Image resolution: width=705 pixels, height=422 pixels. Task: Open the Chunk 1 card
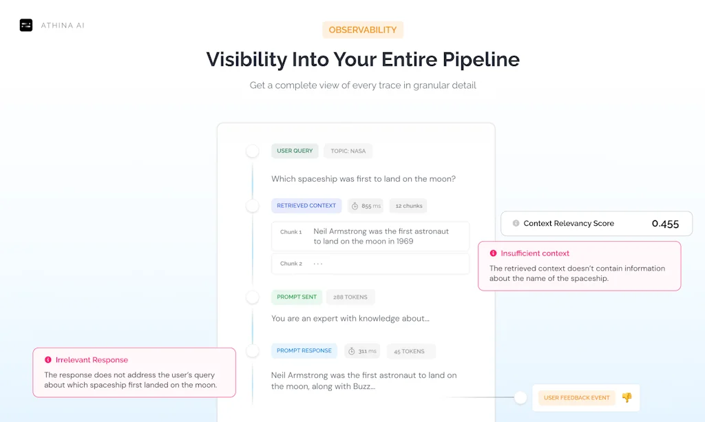click(370, 236)
